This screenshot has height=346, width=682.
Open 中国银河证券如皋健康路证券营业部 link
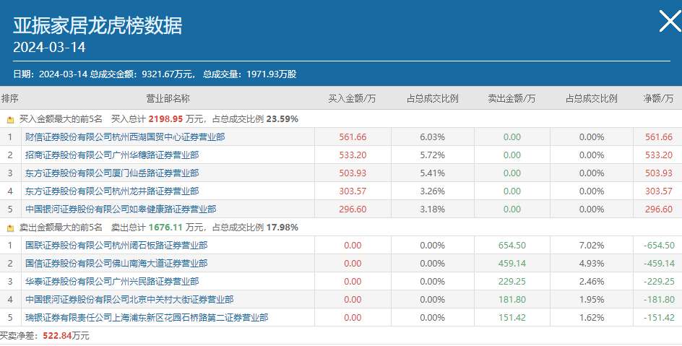[121, 209]
